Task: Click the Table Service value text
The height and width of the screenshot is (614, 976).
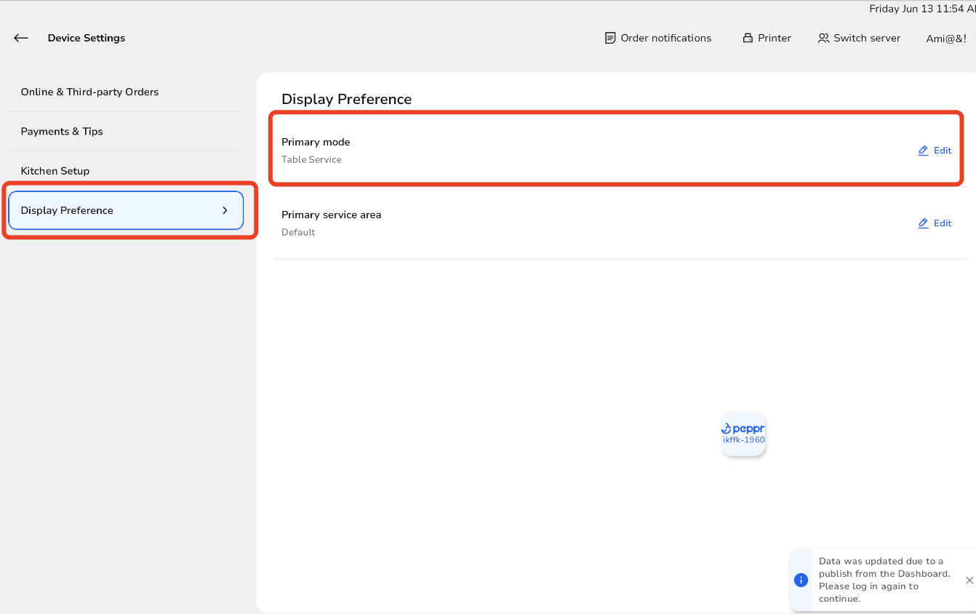Action: 311,159
